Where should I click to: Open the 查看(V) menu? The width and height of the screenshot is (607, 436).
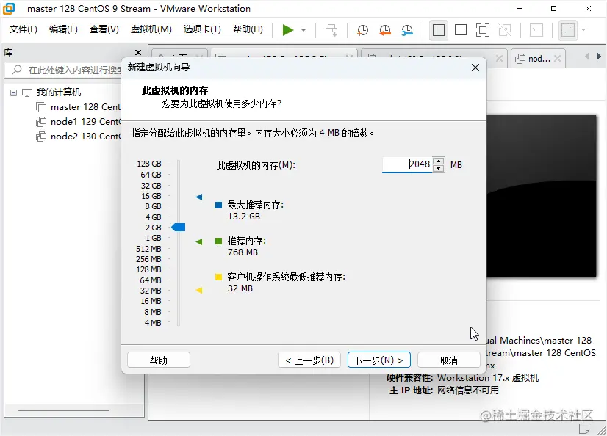(x=104, y=29)
